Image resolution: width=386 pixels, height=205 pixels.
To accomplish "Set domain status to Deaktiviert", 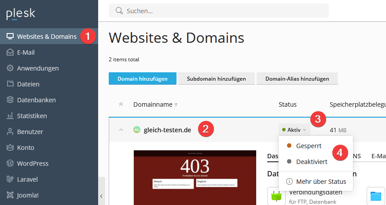I will [x=312, y=162].
